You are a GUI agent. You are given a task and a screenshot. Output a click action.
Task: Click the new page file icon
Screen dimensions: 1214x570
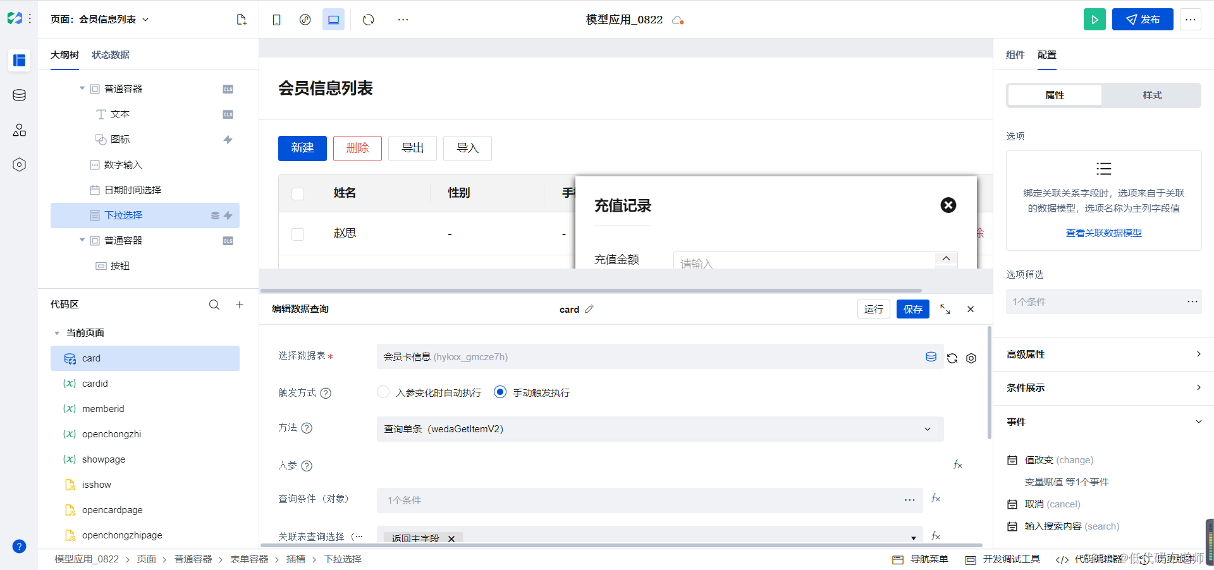pyautogui.click(x=242, y=20)
